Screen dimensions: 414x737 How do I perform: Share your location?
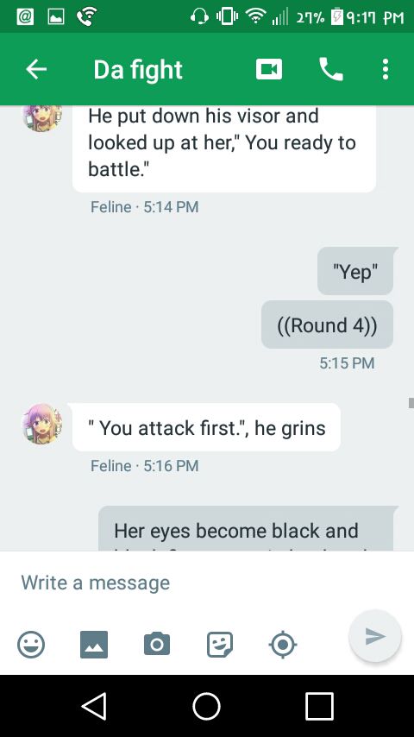click(282, 644)
